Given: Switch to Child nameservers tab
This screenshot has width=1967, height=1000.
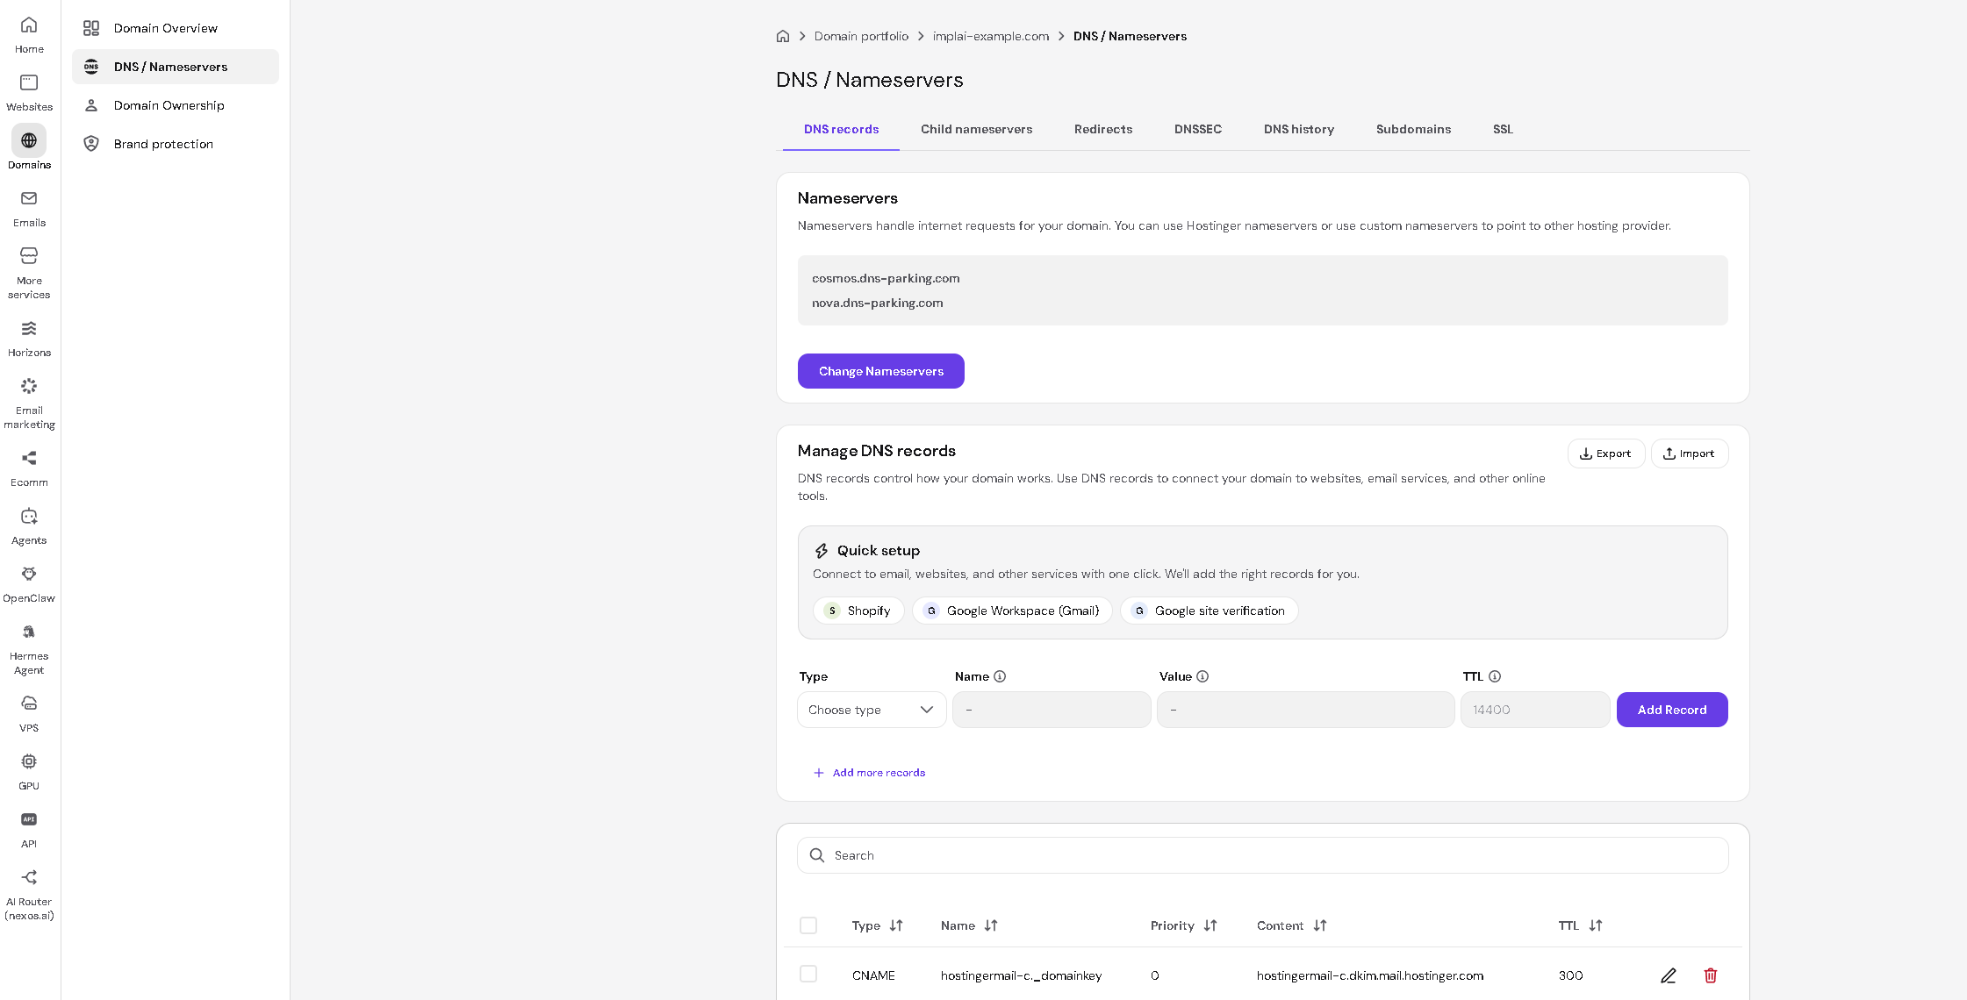Looking at the screenshot, I should pyautogui.click(x=976, y=129).
